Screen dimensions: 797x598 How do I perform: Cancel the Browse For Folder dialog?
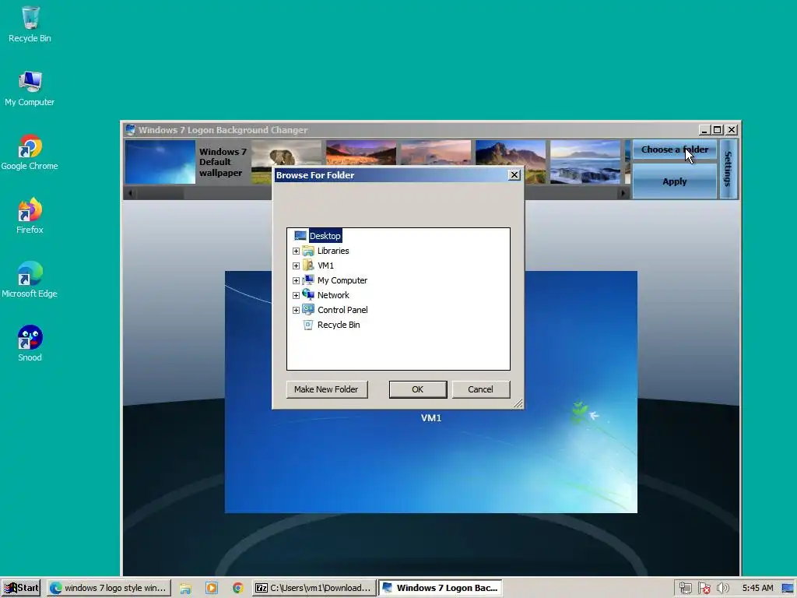coord(481,389)
